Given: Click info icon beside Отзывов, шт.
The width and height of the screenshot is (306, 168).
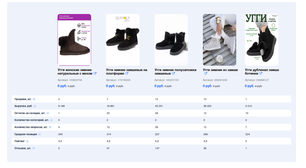Looking at the screenshot, I should point(34,148).
